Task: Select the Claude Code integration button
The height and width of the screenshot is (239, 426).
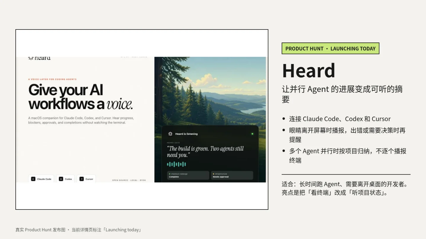Action: click(x=41, y=179)
